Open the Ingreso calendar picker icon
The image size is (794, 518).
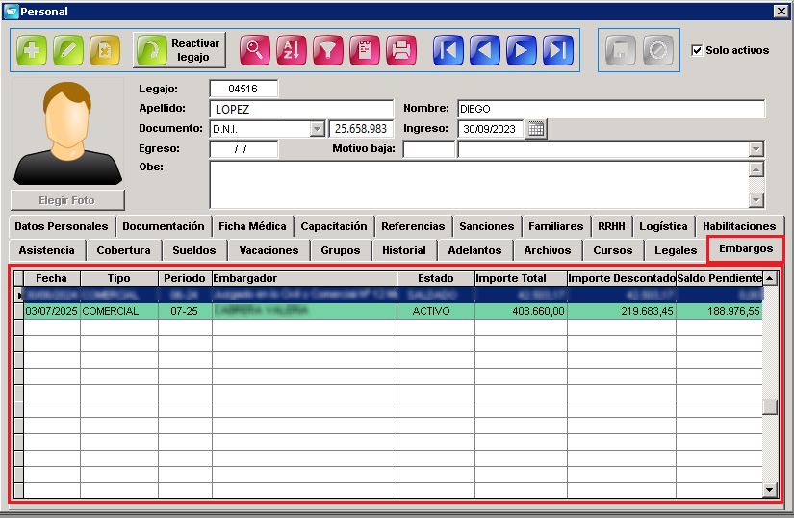pyautogui.click(x=536, y=129)
